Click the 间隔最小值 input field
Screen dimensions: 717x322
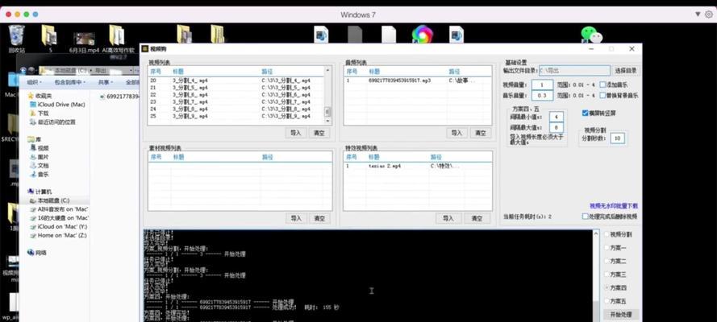556,118
